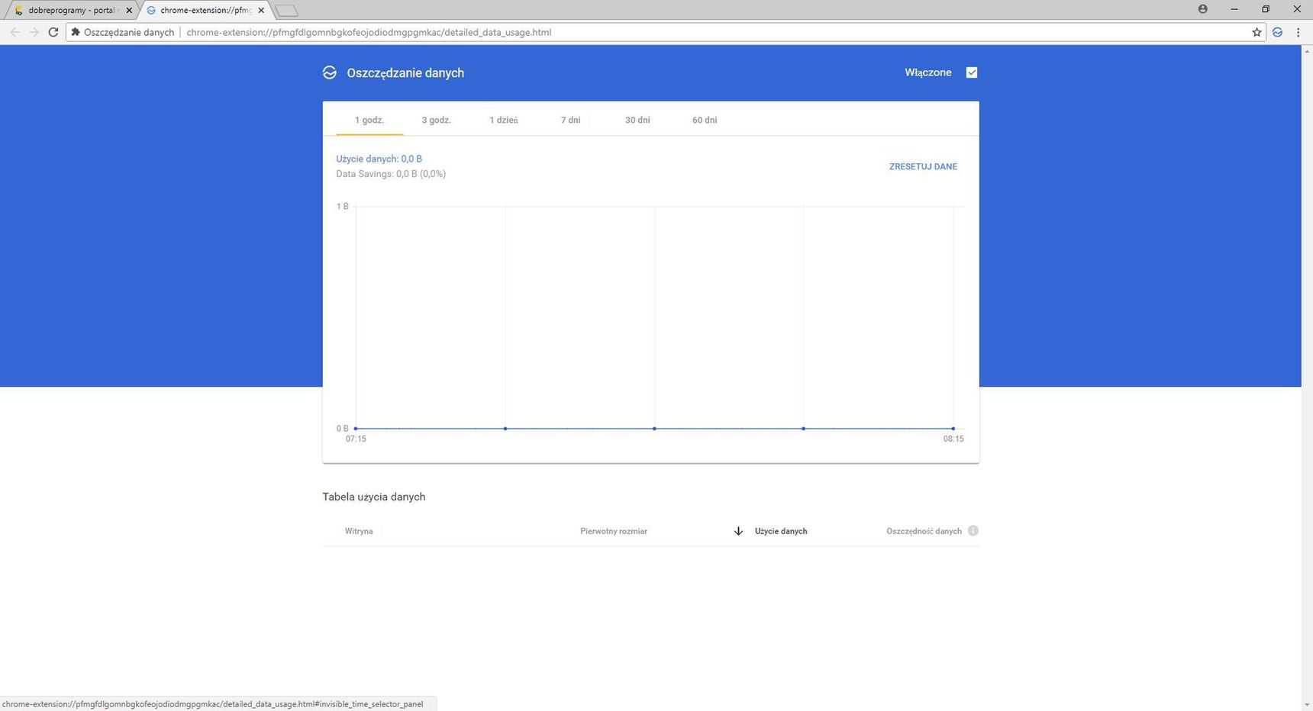
Task: Reload the current page
Action: click(x=53, y=32)
